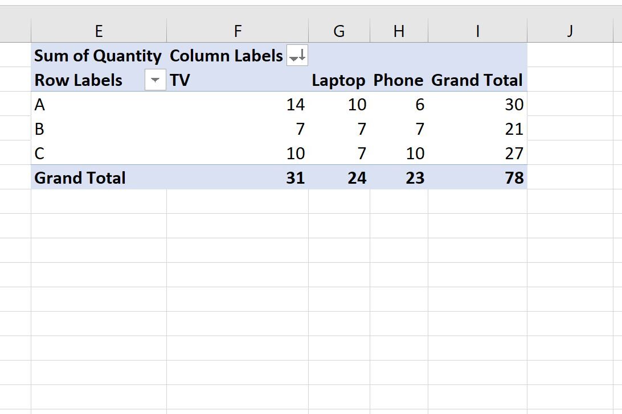
Task: Open the Row Labels filter dropdown
Action: pos(154,80)
